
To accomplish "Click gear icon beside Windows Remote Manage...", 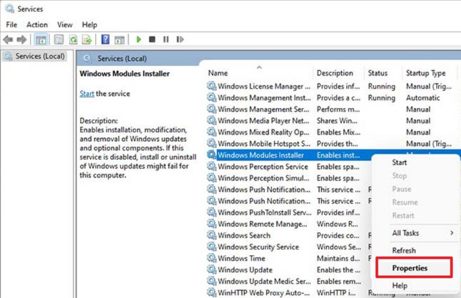I will [211, 224].
